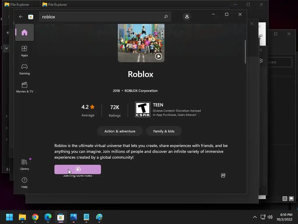Share the Roblox app page
This screenshot has height=224, width=298.
point(223,175)
